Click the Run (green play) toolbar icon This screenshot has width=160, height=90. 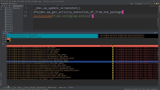(145, 3)
